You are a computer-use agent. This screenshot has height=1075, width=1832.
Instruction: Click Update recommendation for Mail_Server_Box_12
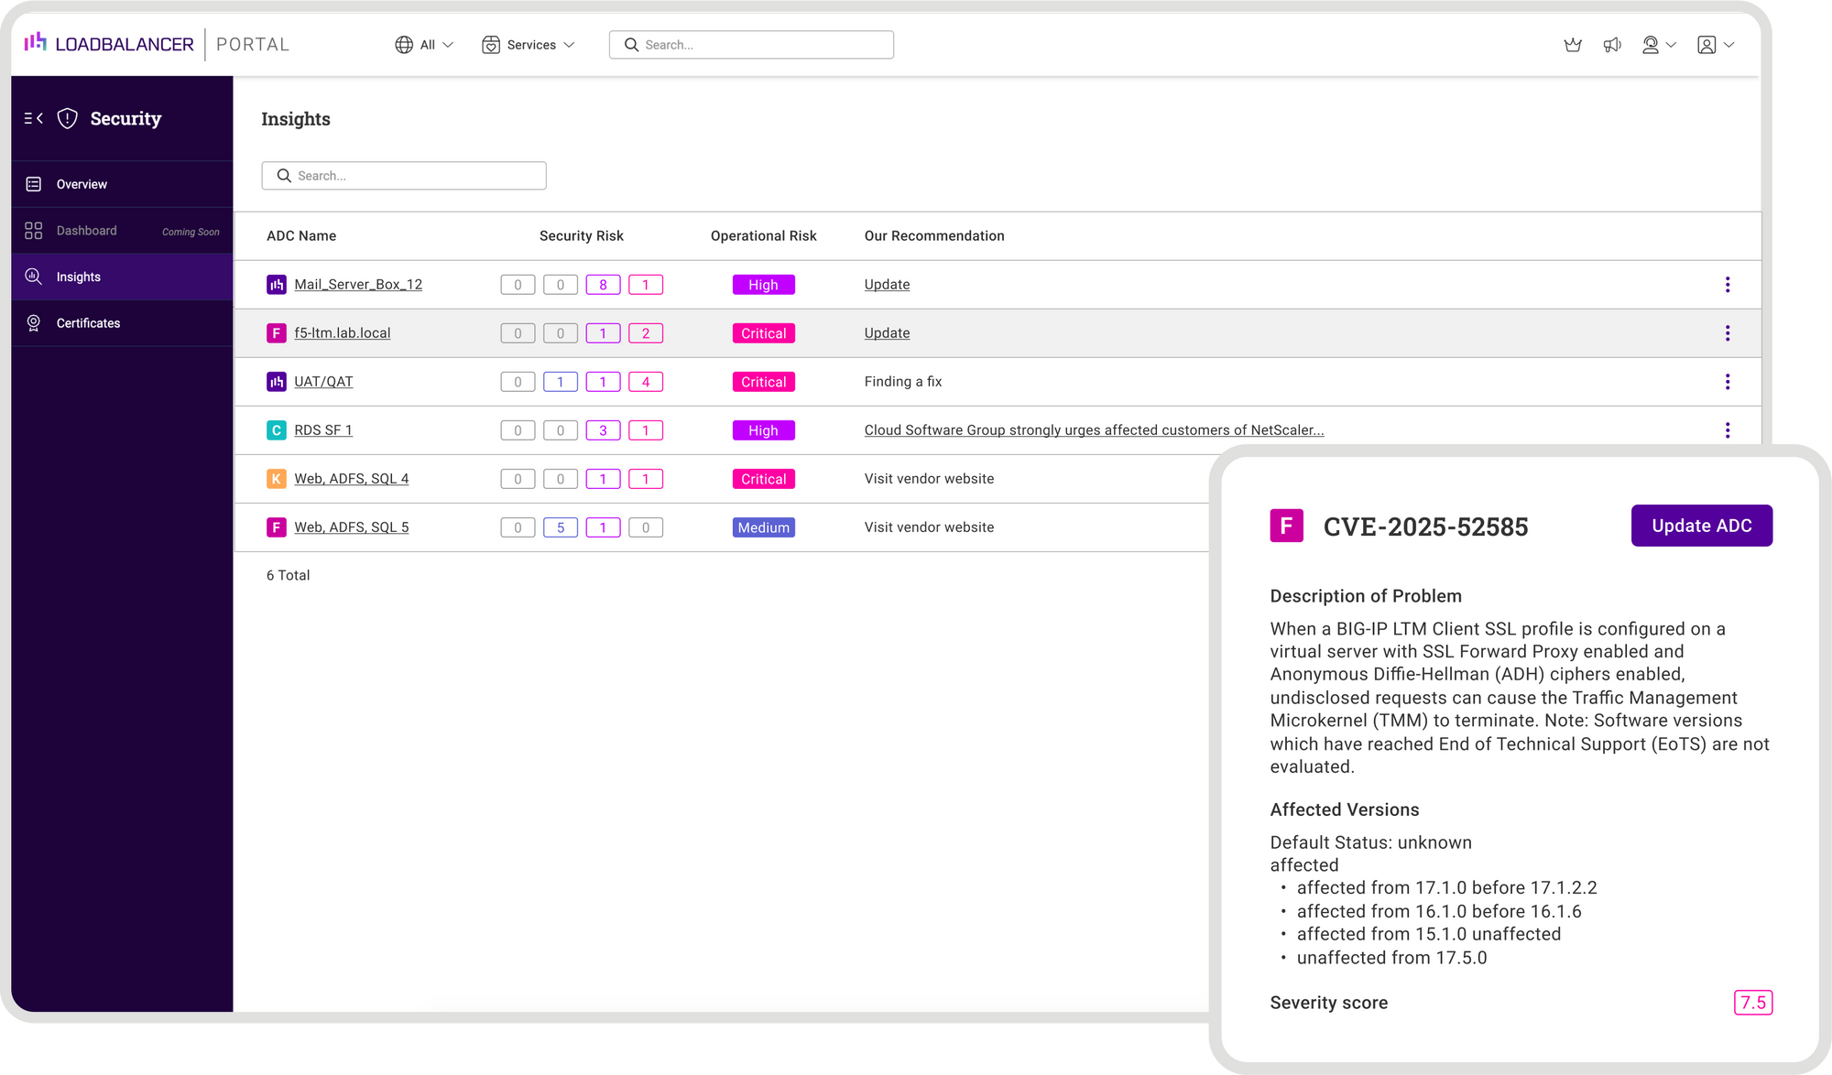coord(888,285)
